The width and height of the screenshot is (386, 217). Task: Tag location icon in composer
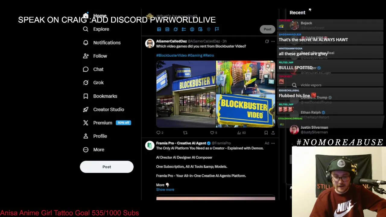209,29
